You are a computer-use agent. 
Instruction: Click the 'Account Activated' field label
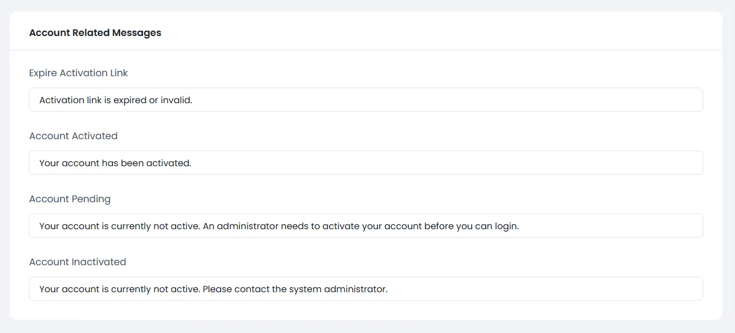(x=73, y=136)
